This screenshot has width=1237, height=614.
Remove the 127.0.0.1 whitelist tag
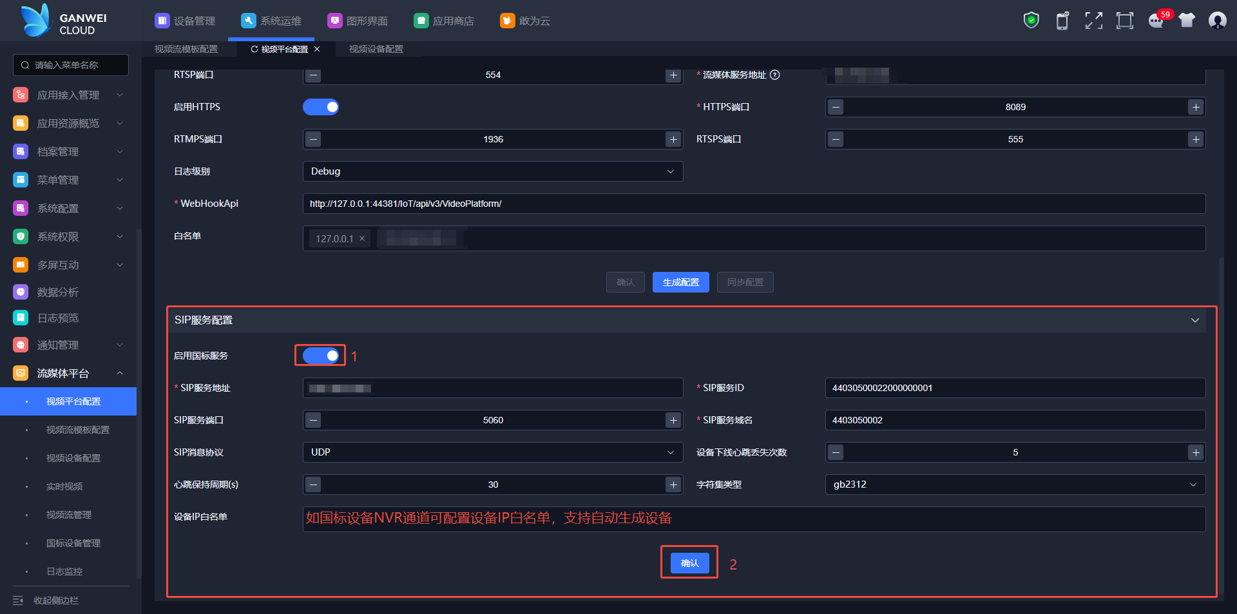(x=362, y=238)
